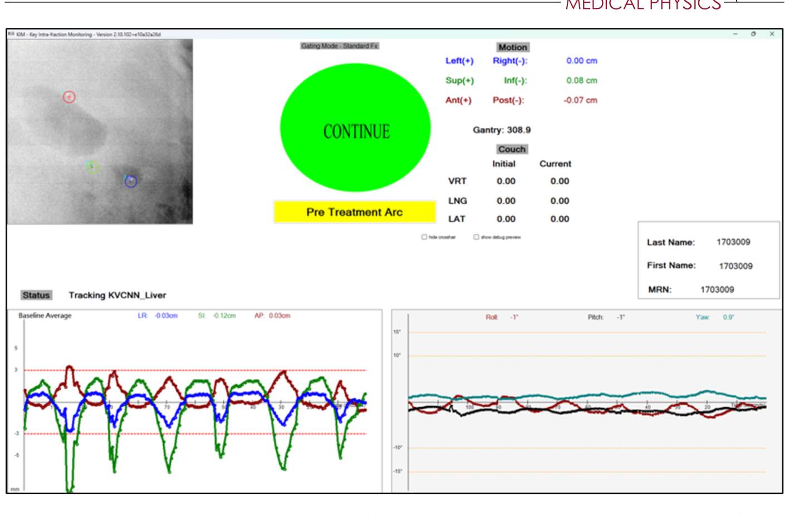Select the blue marker circle on x-ray

pos(131,182)
